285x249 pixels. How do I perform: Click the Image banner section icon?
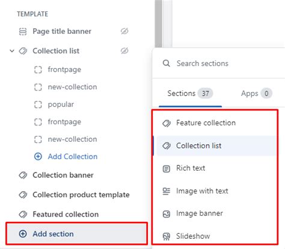point(166,214)
